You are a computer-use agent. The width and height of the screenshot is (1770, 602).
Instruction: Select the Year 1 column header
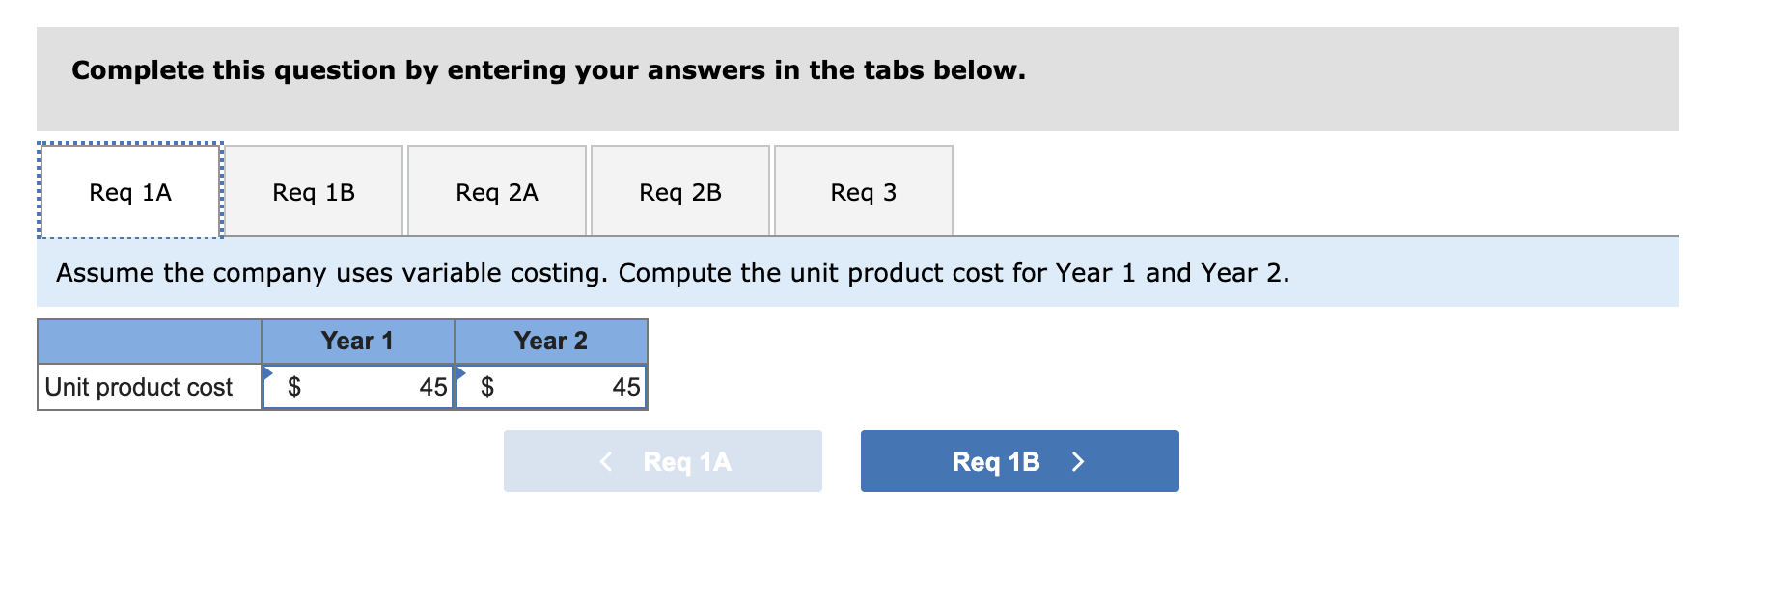[x=357, y=341]
